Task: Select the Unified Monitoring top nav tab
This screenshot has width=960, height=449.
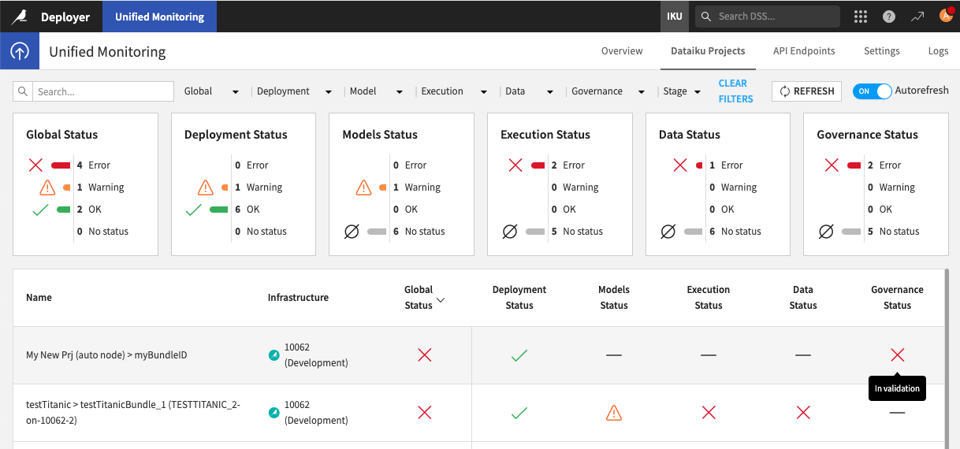Action: [159, 17]
